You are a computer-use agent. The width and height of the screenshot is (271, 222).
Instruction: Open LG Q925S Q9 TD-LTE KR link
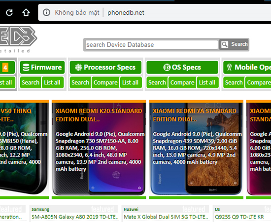[239, 217]
